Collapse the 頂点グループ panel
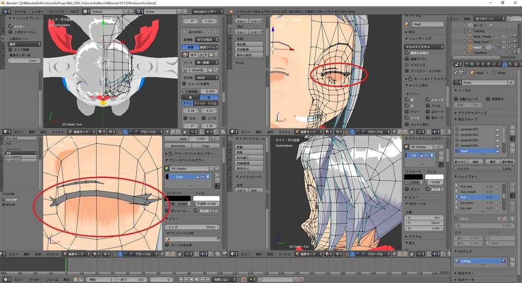522x283 pixels. 467,119
